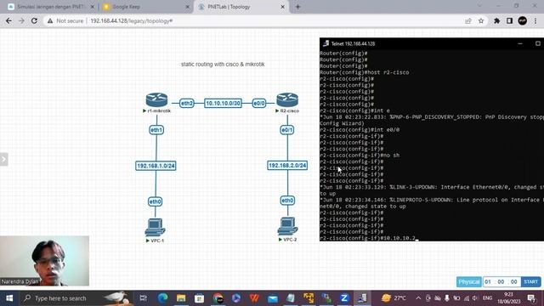
Task: Bookmark this page with star icon
Action: [x=481, y=20]
